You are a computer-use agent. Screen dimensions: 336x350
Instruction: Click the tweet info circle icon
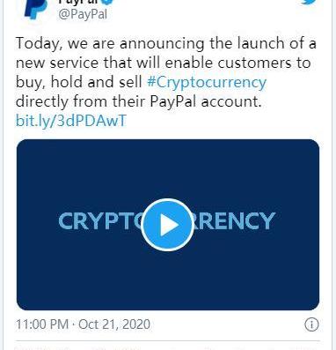(x=311, y=324)
